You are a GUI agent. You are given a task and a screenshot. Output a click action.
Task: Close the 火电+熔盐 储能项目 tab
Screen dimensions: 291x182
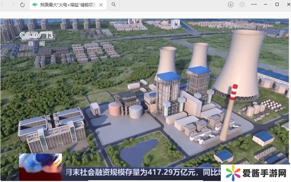pos(101,5)
